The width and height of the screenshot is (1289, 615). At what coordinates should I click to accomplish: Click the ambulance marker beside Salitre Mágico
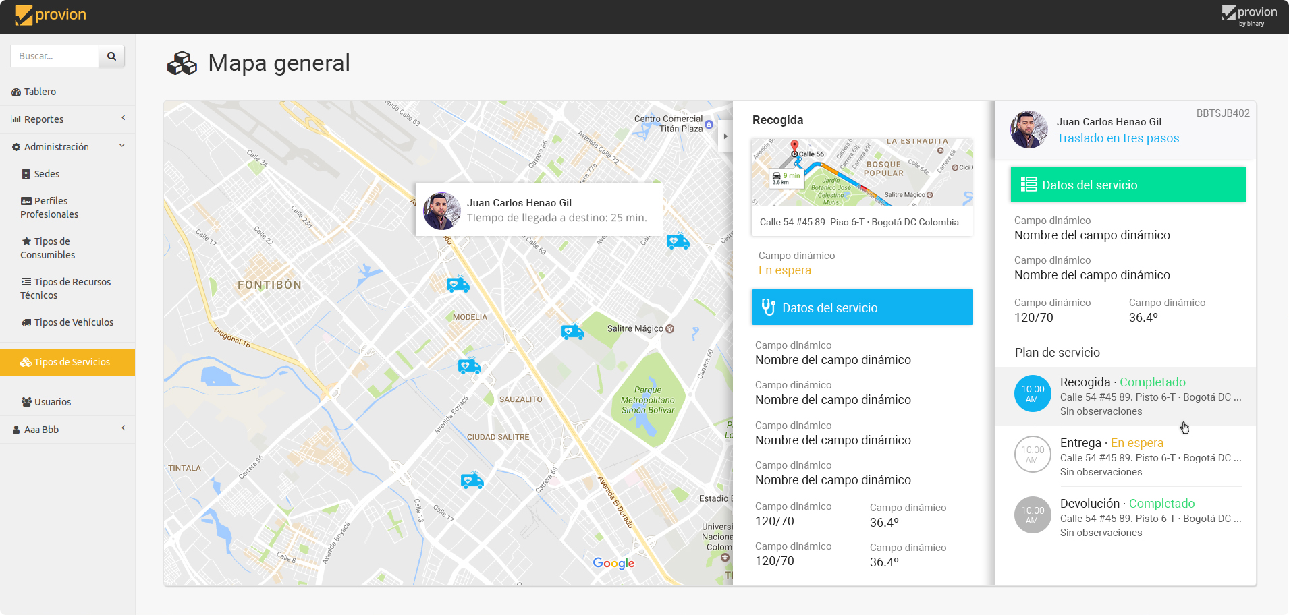tap(572, 332)
